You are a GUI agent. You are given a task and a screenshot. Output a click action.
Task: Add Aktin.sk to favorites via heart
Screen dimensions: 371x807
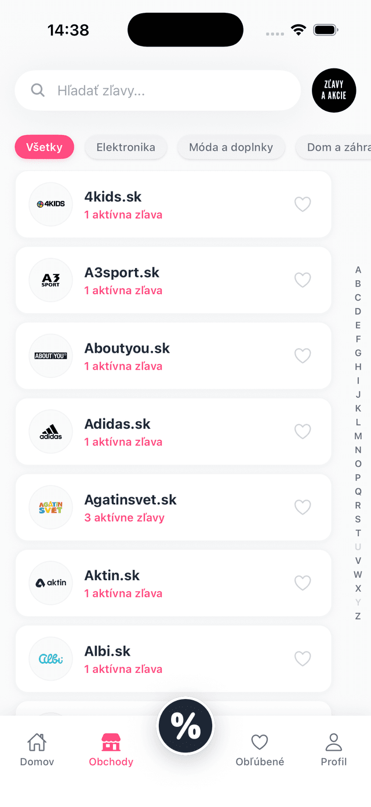pos(303,582)
